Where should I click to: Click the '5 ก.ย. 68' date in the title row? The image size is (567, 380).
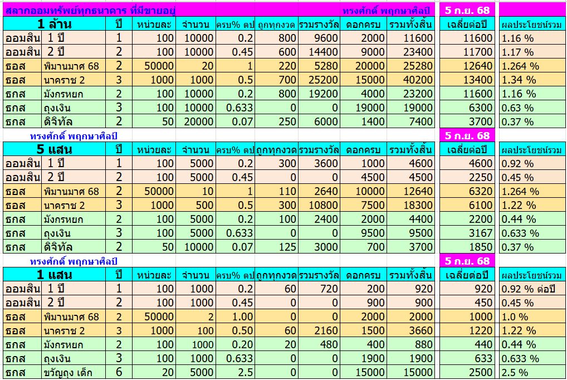click(467, 10)
